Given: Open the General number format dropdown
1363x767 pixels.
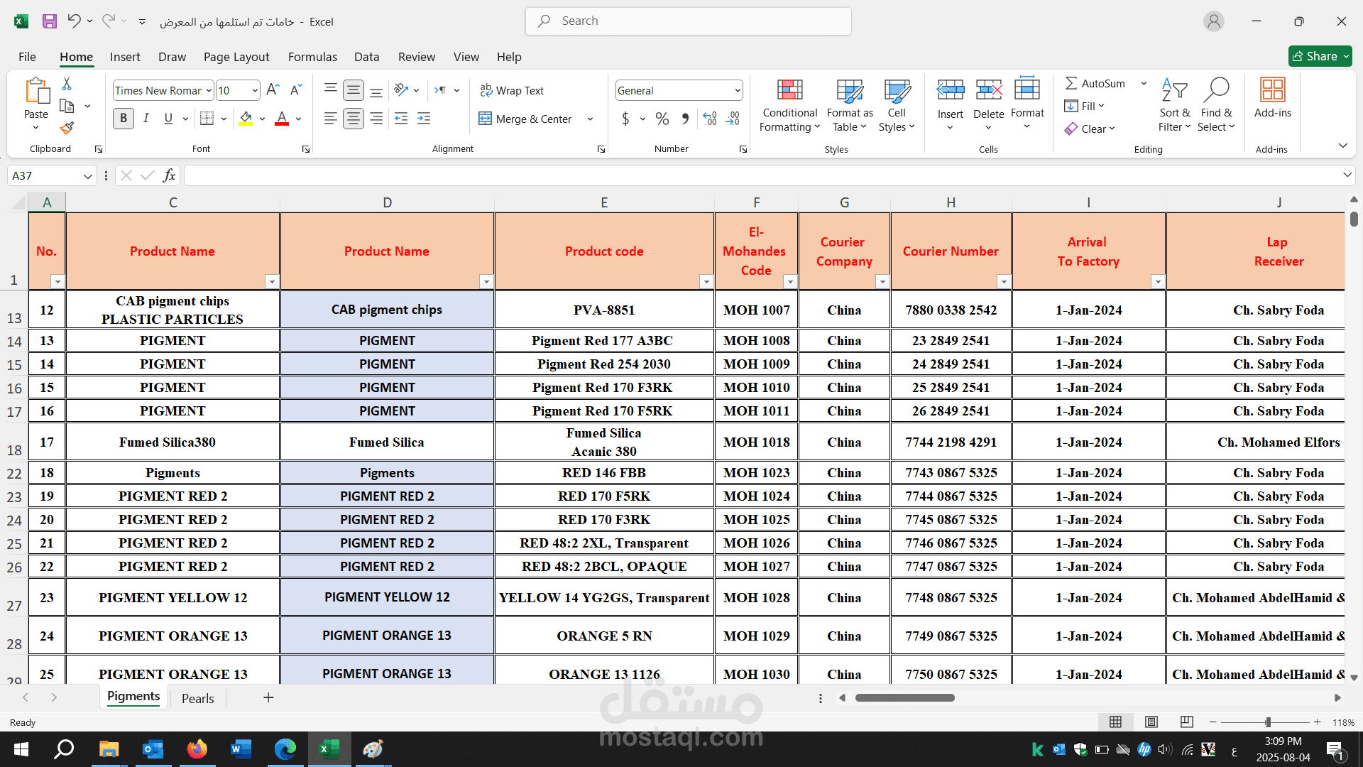Looking at the screenshot, I should click(x=738, y=90).
